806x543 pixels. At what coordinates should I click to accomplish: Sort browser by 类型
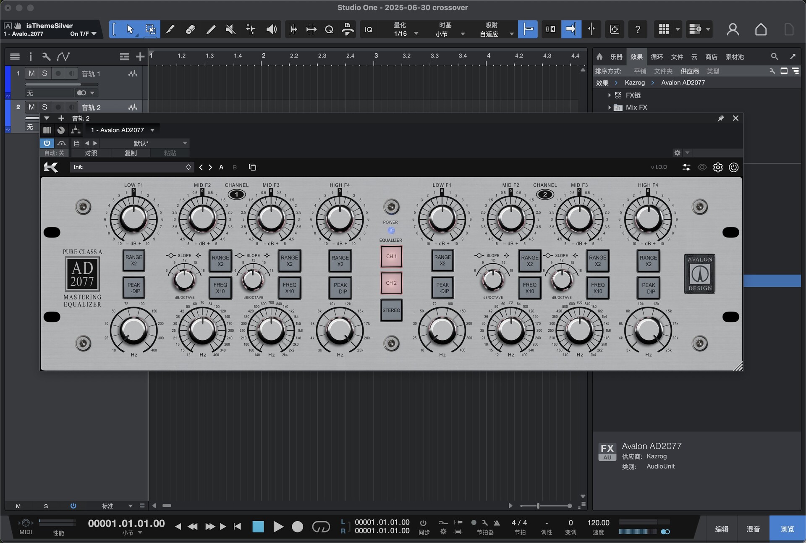[713, 71]
